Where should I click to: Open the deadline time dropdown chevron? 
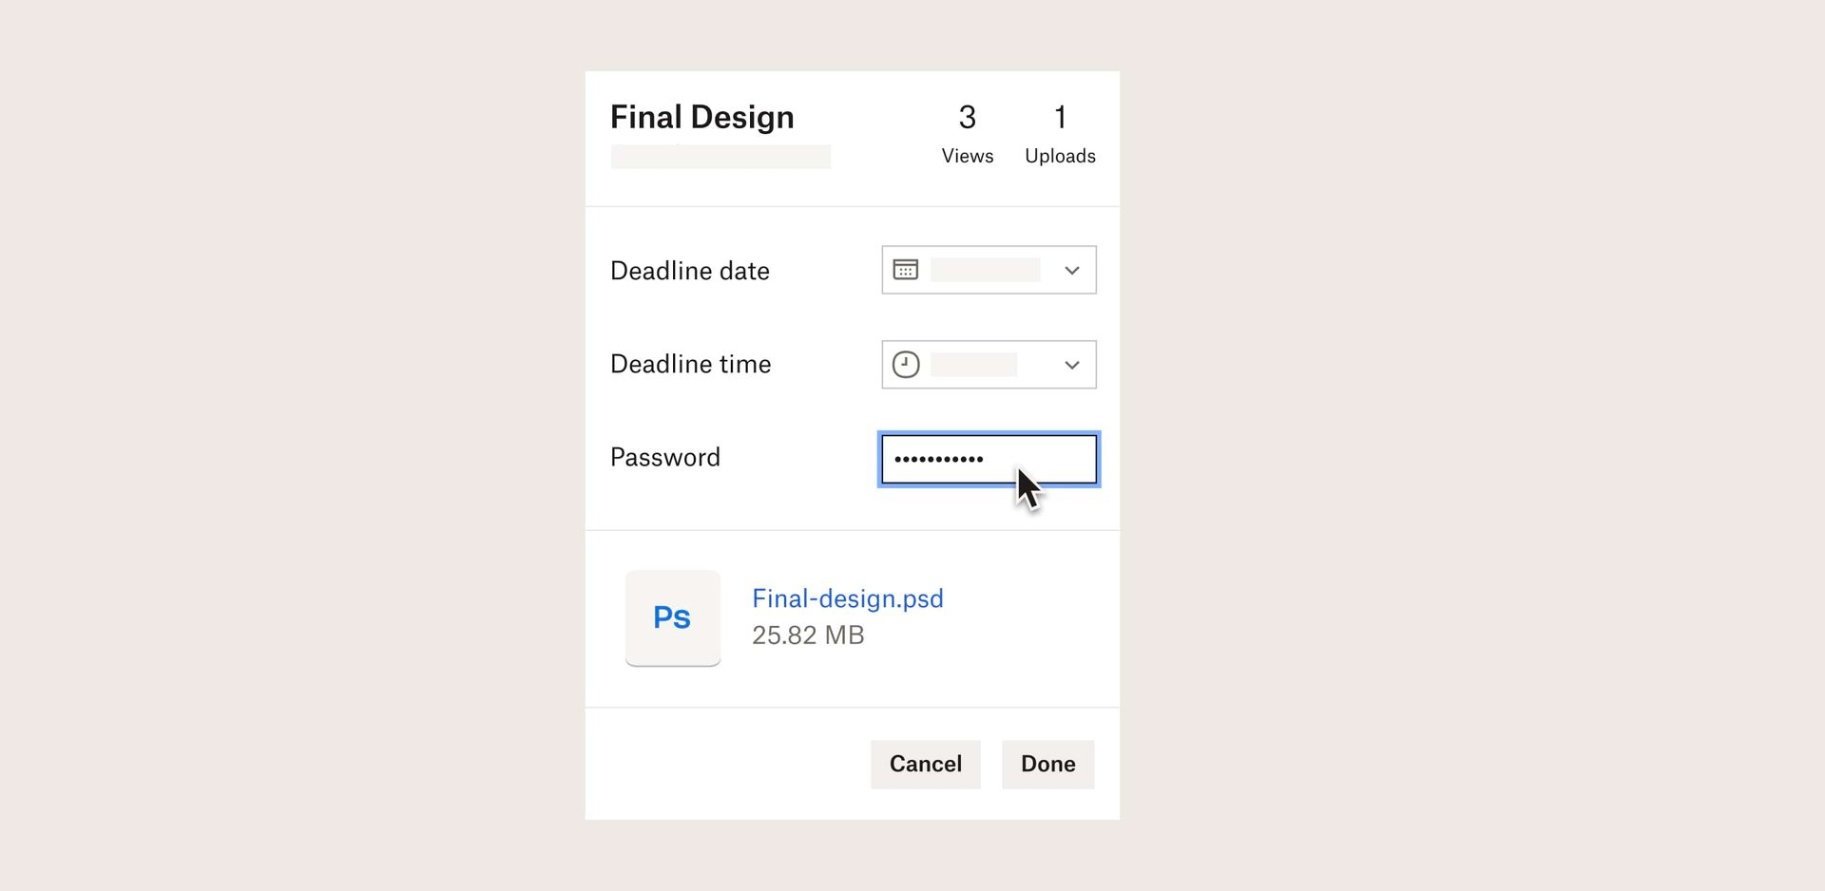(1071, 365)
